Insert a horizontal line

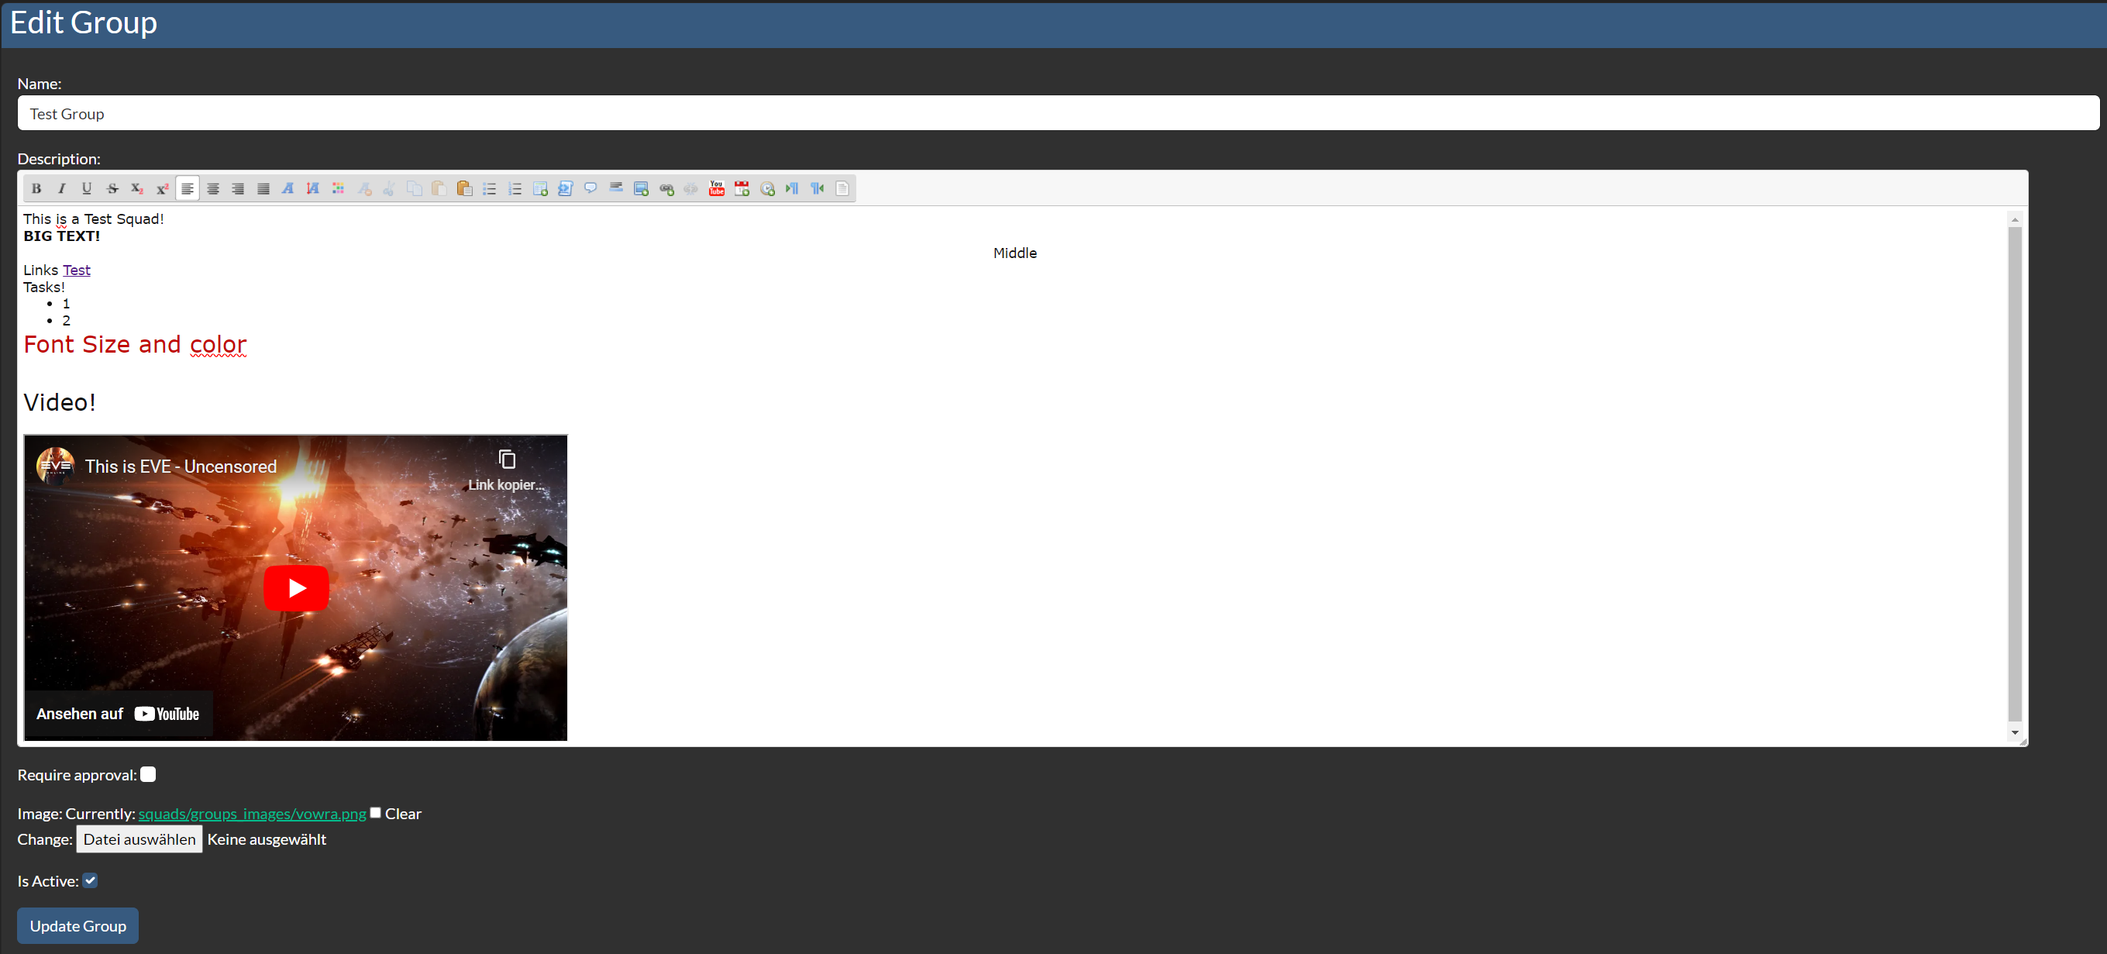pyautogui.click(x=616, y=188)
